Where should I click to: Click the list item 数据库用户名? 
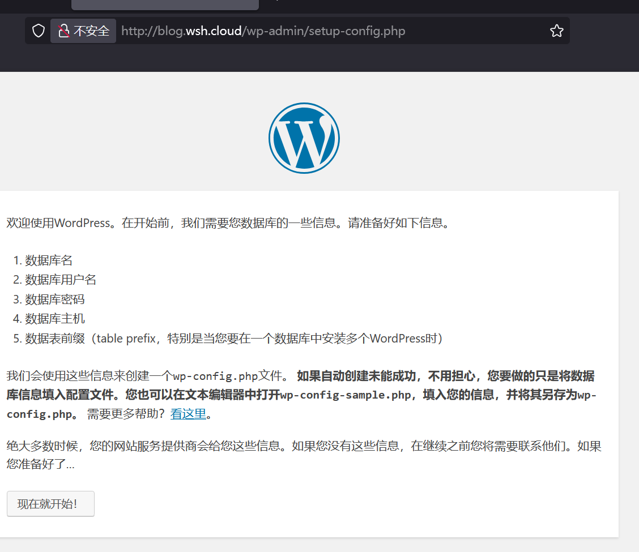[x=60, y=280]
